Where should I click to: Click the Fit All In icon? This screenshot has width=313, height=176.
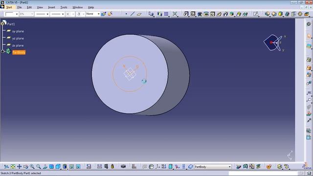(x=13, y=167)
